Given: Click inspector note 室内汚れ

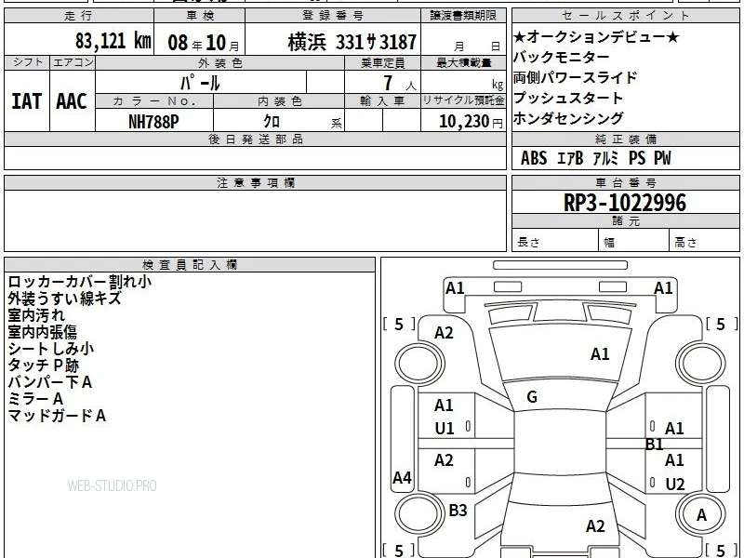Looking at the screenshot, I should coord(36,315).
